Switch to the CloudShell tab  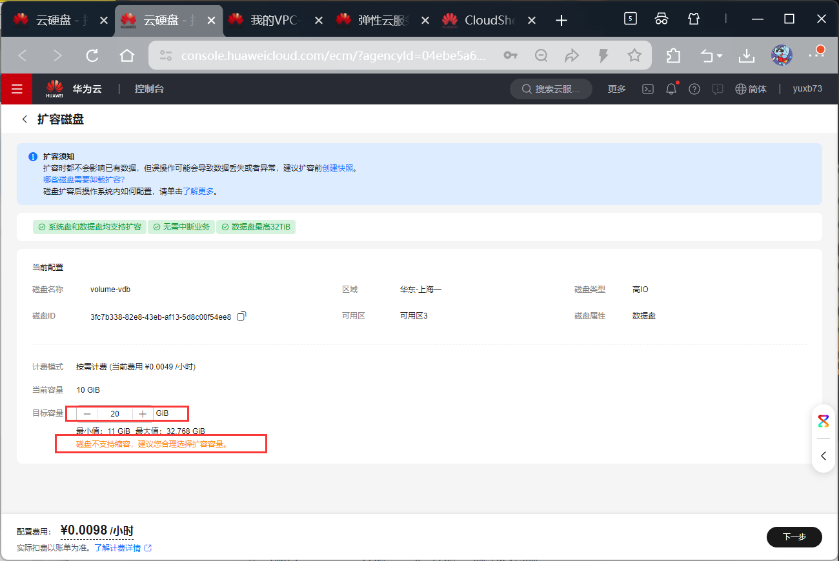pyautogui.click(x=490, y=20)
